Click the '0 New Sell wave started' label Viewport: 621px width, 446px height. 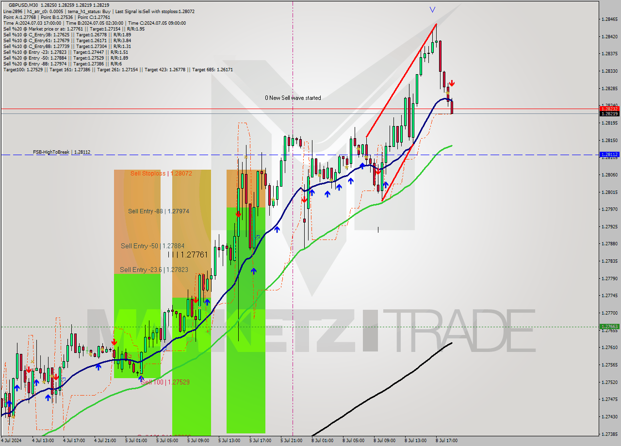coord(293,98)
